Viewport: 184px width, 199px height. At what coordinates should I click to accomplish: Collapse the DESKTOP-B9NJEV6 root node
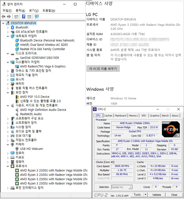pyautogui.click(x=3, y=23)
